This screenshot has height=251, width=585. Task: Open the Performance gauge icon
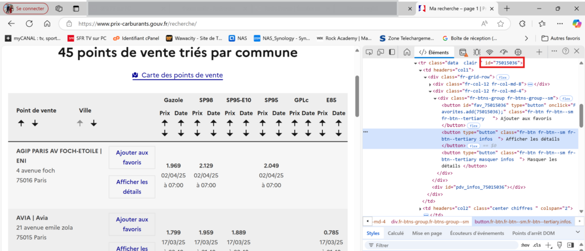[x=504, y=51]
